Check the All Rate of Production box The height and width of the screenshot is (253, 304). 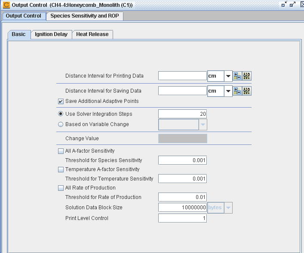(61, 188)
